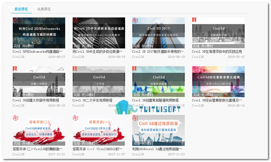This screenshot has height=162, width=271.
Task: Open title link Civil 3D二次开发视频教程
Action: click(x=92, y=100)
